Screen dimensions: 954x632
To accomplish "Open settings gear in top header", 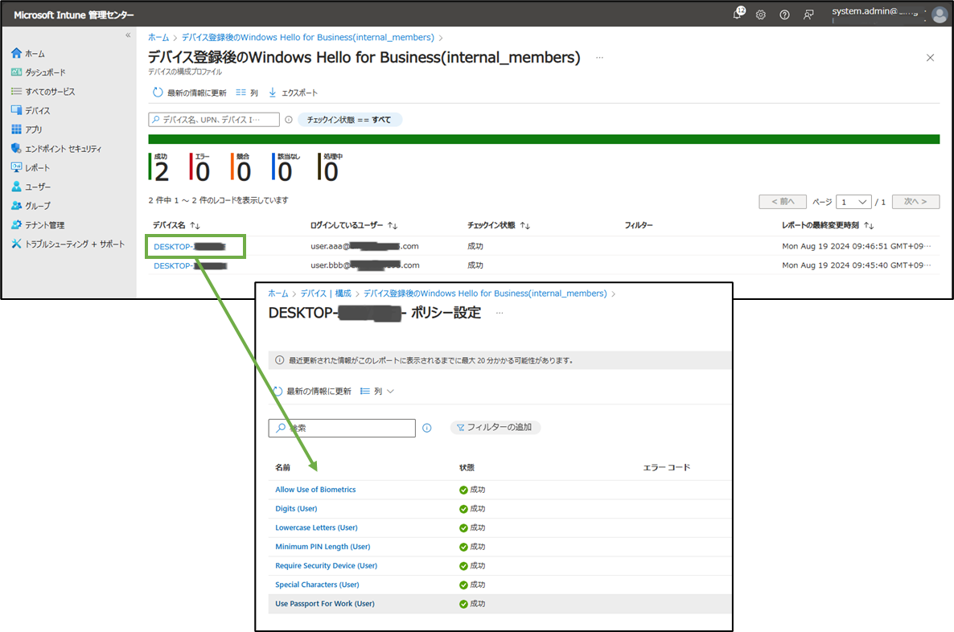I will 760,14.
